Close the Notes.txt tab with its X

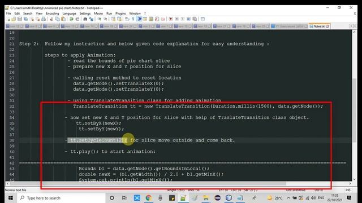point(327,27)
